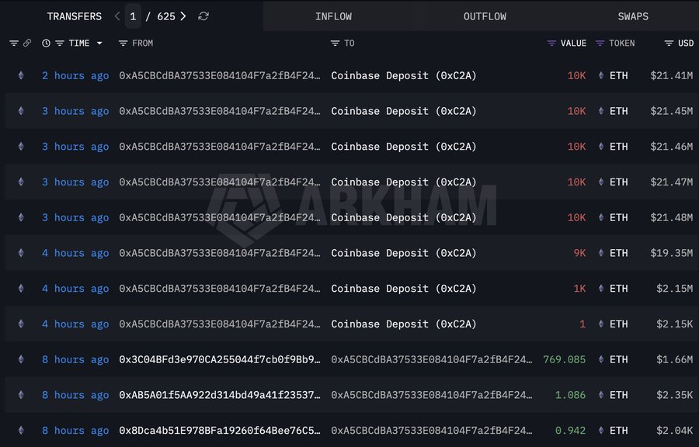Open the TOKEN column filter
Screen dimensions: 699x447
pos(600,43)
